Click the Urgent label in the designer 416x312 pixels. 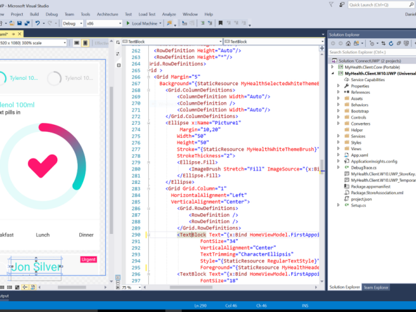coord(88,259)
